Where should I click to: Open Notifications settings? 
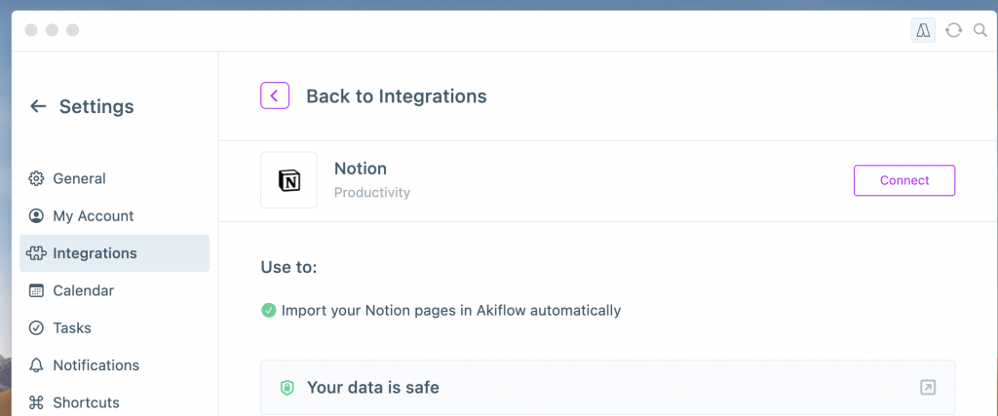tap(115, 365)
